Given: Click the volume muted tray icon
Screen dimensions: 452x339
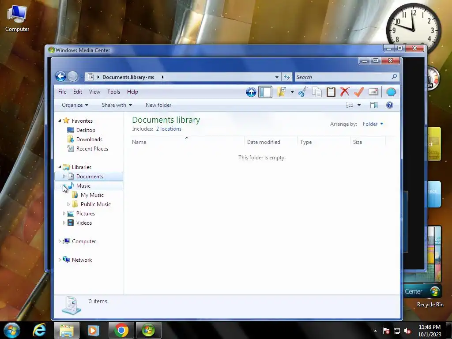Looking at the screenshot, I should coord(407,331).
